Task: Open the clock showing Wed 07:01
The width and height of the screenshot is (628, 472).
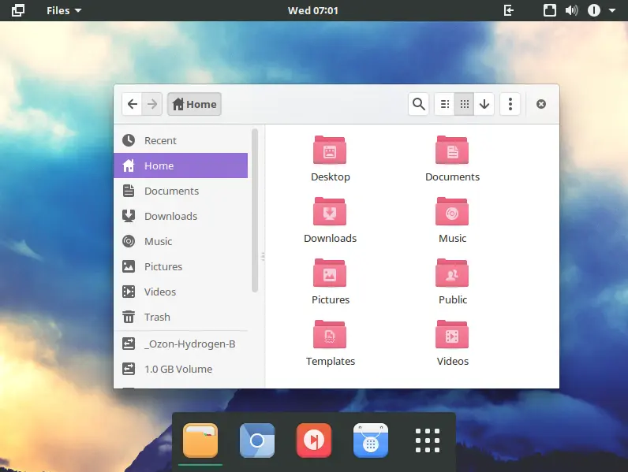Action: point(313,10)
